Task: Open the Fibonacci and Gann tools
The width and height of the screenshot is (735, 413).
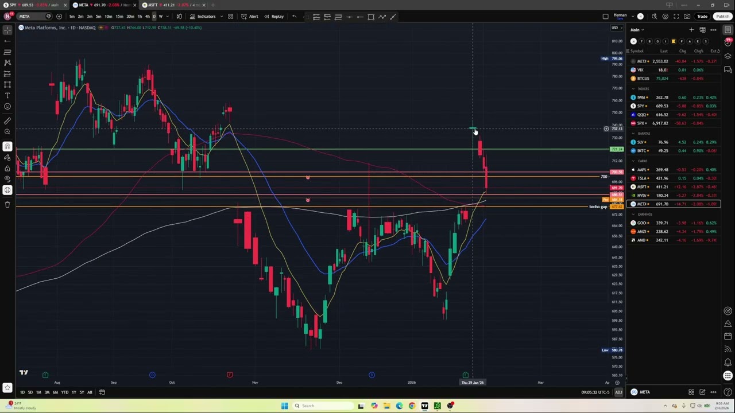Action: click(x=7, y=52)
